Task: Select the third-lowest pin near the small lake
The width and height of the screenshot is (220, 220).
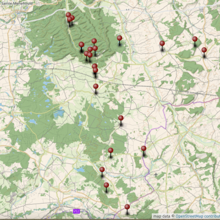Action: [102, 169]
